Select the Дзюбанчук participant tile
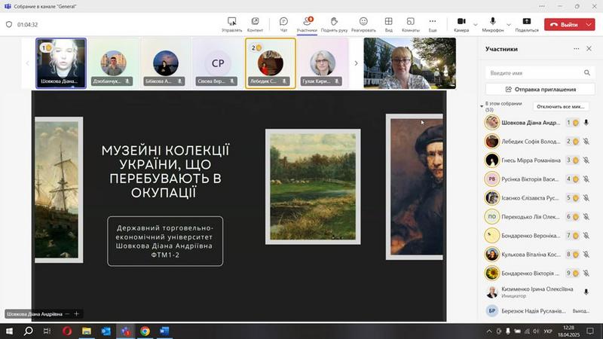This screenshot has height=339, width=603. click(114, 63)
